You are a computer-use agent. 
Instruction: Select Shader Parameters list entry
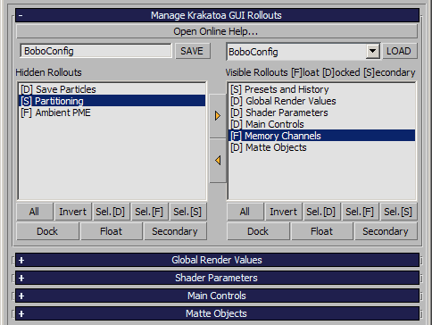click(x=322, y=112)
